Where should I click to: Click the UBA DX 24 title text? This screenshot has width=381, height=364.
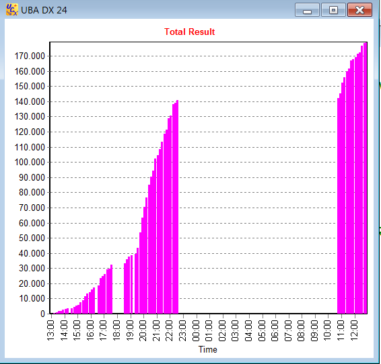point(44,10)
